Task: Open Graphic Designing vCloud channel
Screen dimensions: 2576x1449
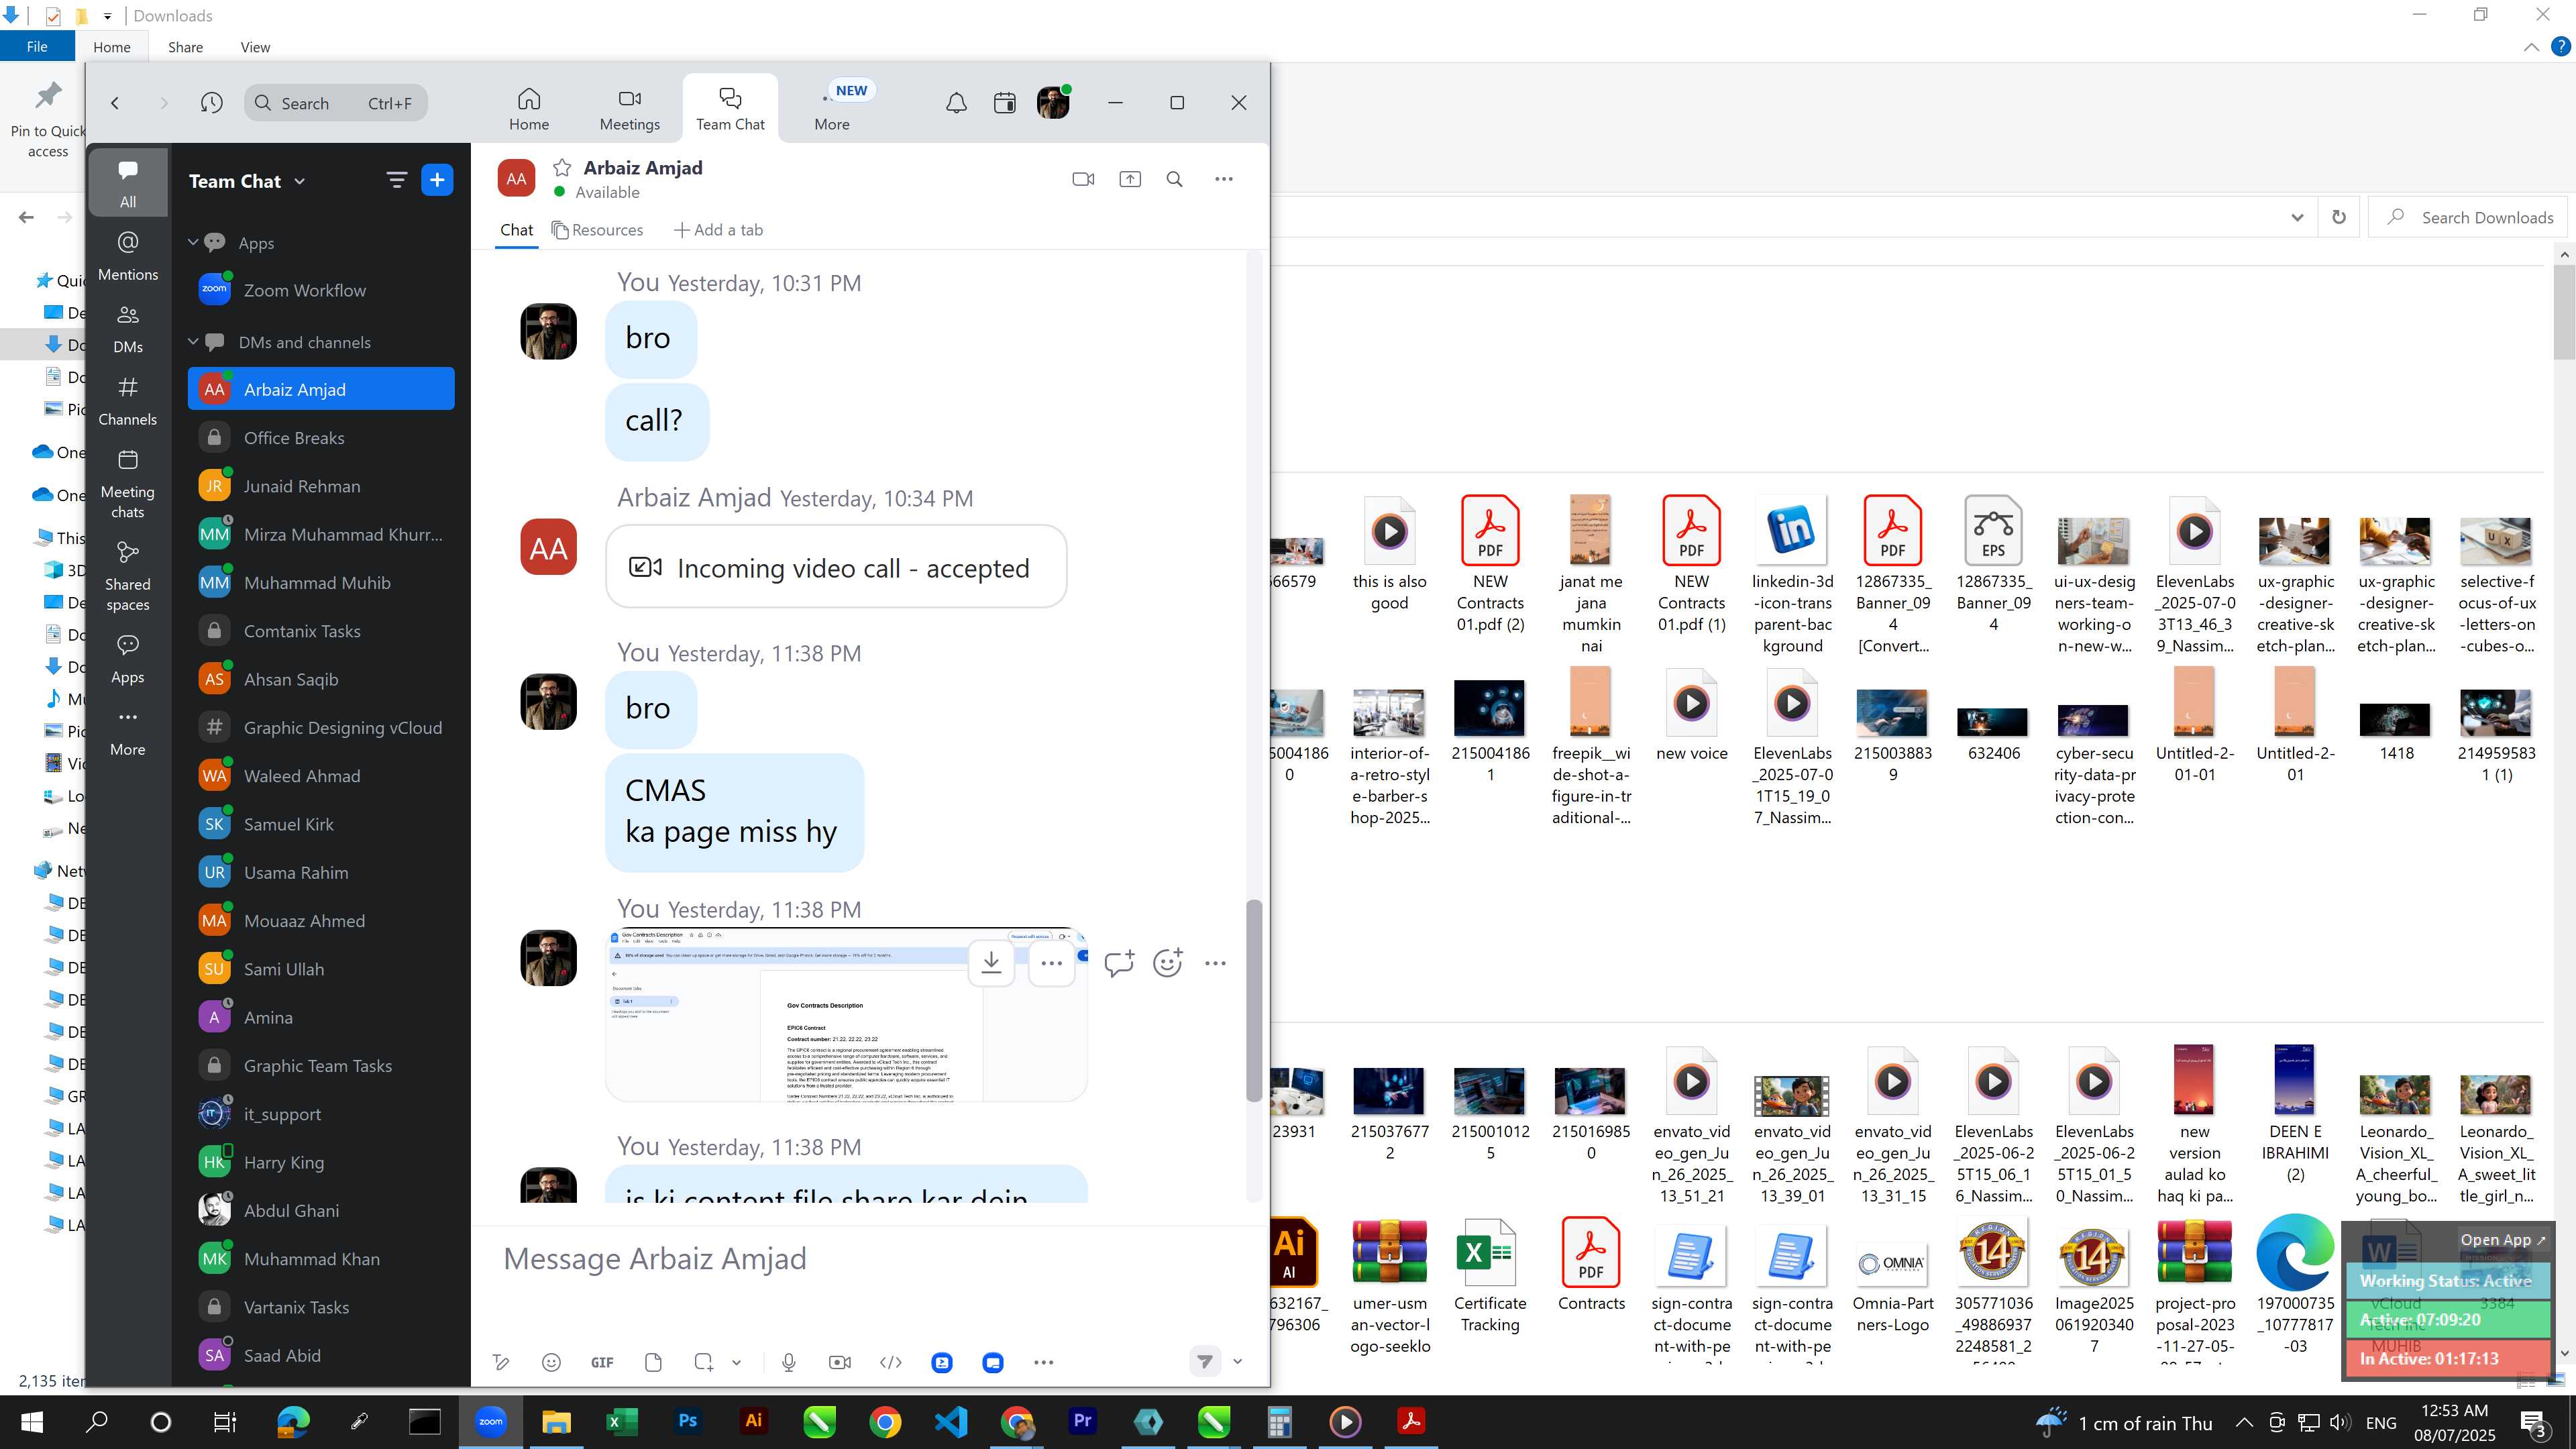Action: pos(321,727)
